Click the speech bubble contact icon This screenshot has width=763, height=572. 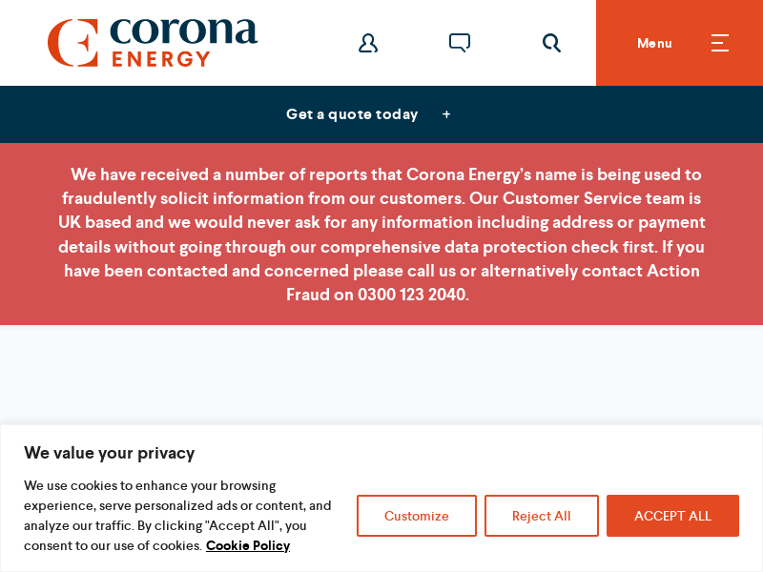click(x=460, y=43)
